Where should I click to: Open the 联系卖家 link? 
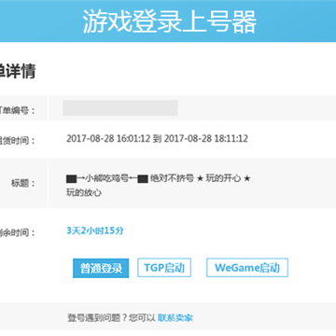click(175, 318)
